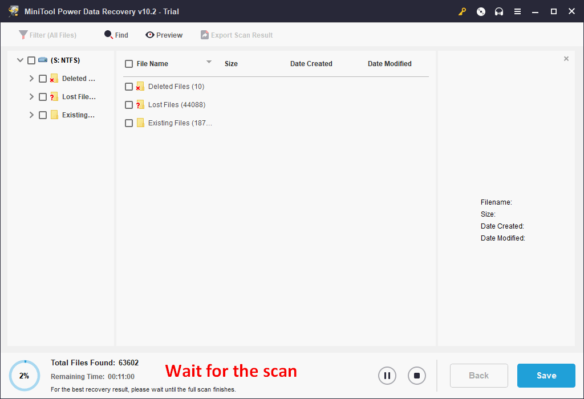Select Deleted ... label in tree

79,79
